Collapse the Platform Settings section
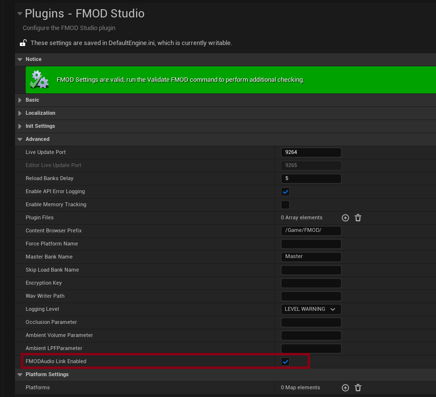 click(20, 374)
